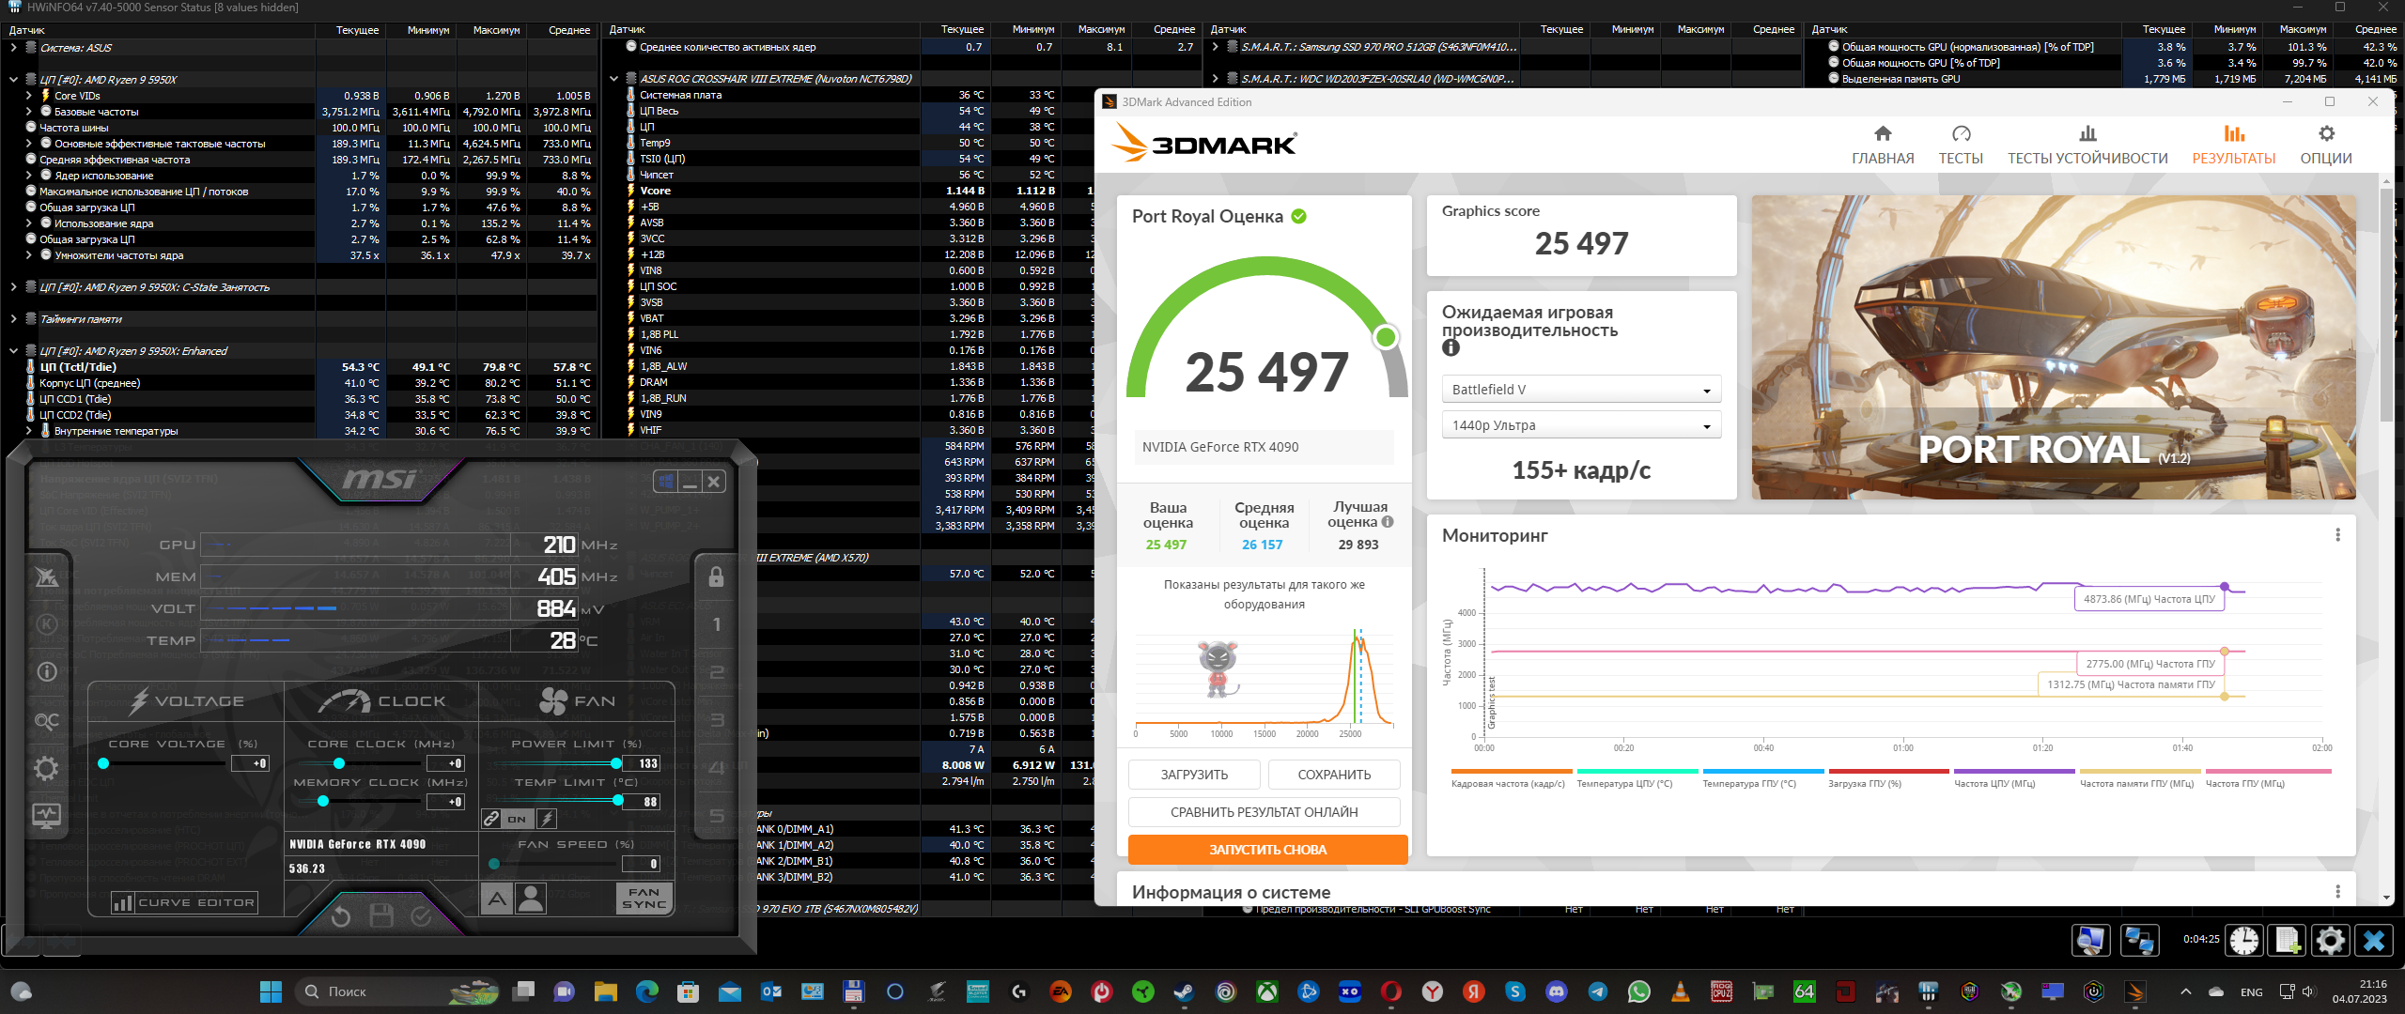The height and width of the screenshot is (1014, 2405).
Task: Click the Core Clock slider handle
Action: [339, 763]
